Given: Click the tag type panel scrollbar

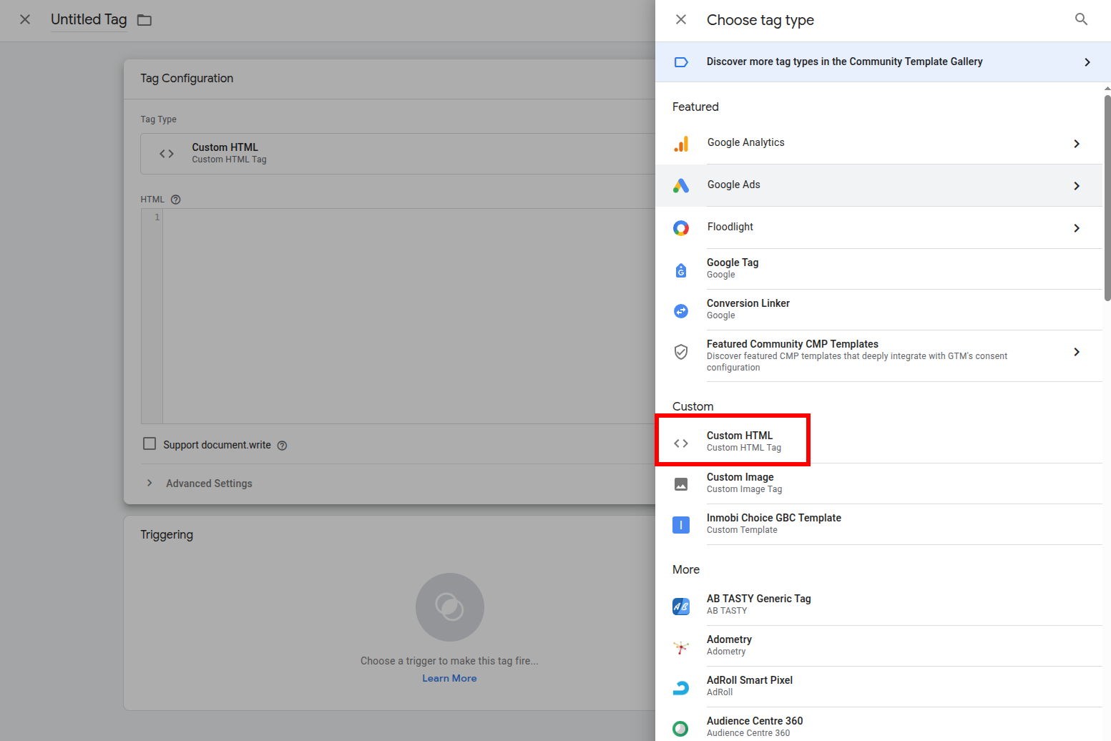Looking at the screenshot, I should point(1107,197).
